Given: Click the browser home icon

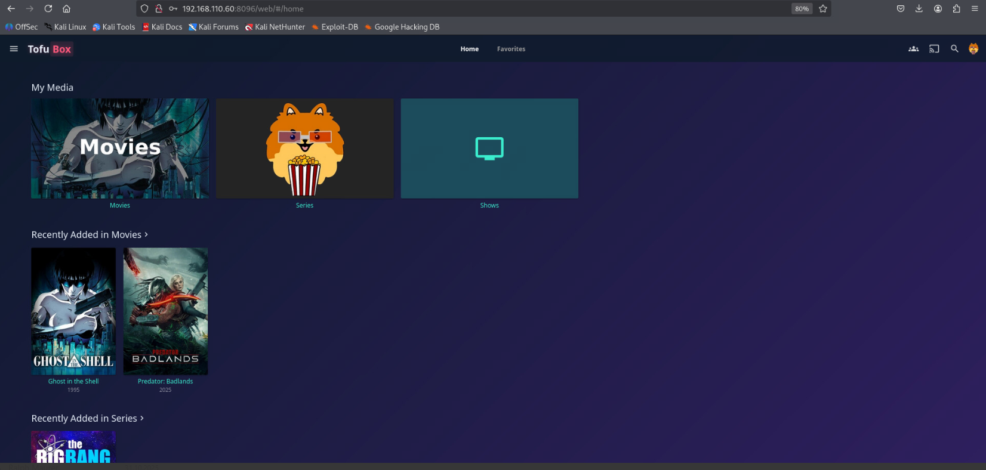Looking at the screenshot, I should (67, 9).
